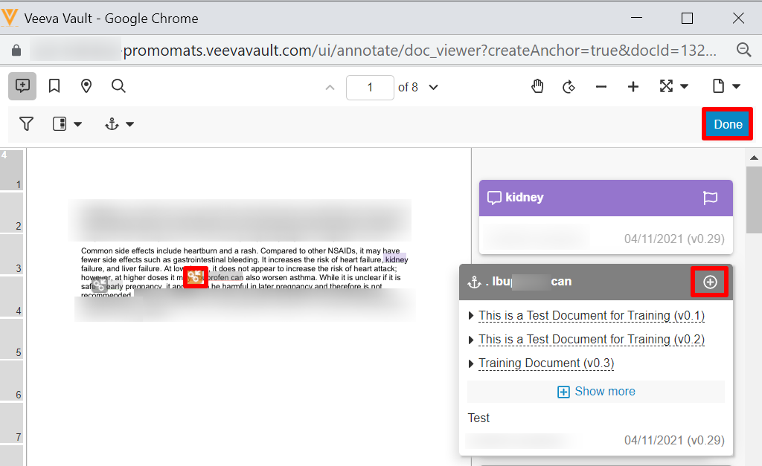
Task: Open the annotation filter funnel
Action: coord(27,124)
